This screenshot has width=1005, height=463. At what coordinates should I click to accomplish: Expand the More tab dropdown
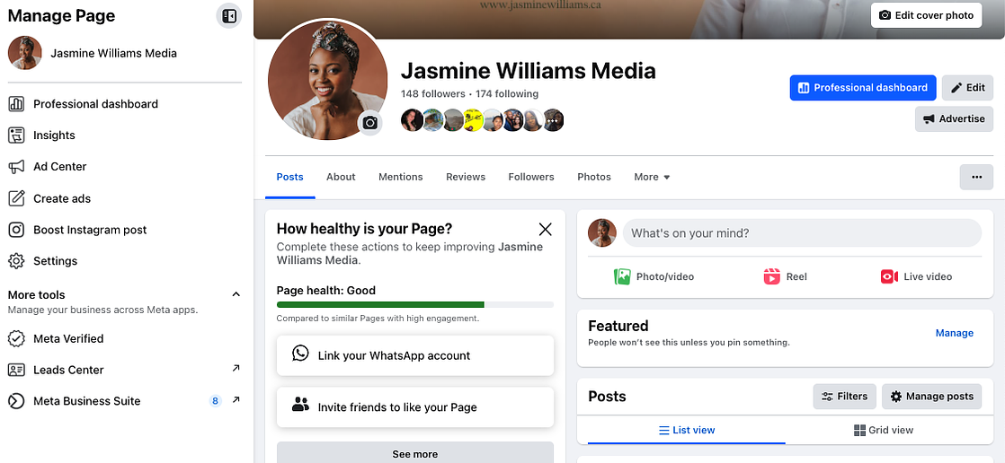click(x=652, y=177)
